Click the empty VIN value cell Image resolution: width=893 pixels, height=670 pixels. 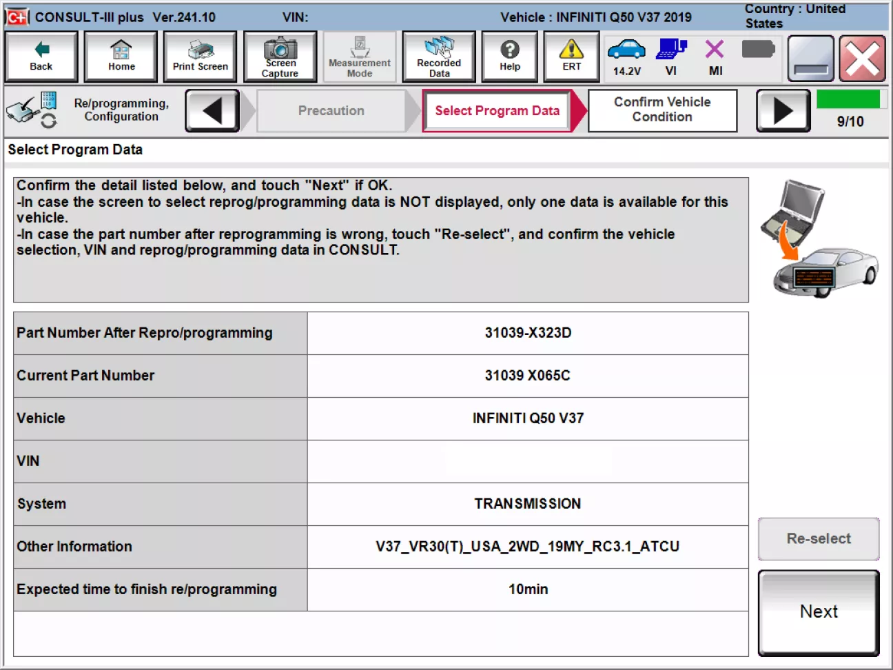[x=528, y=461]
